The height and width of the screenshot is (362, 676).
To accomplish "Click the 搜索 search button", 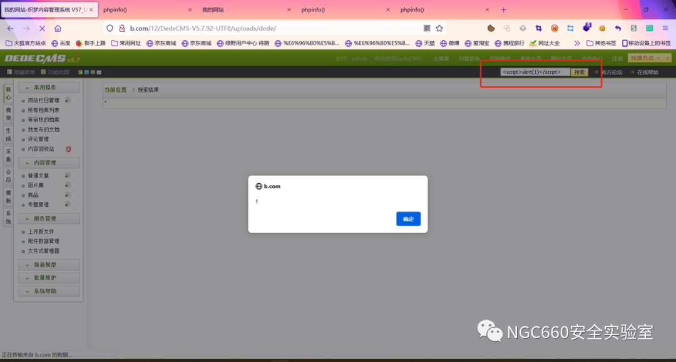I will (x=580, y=73).
